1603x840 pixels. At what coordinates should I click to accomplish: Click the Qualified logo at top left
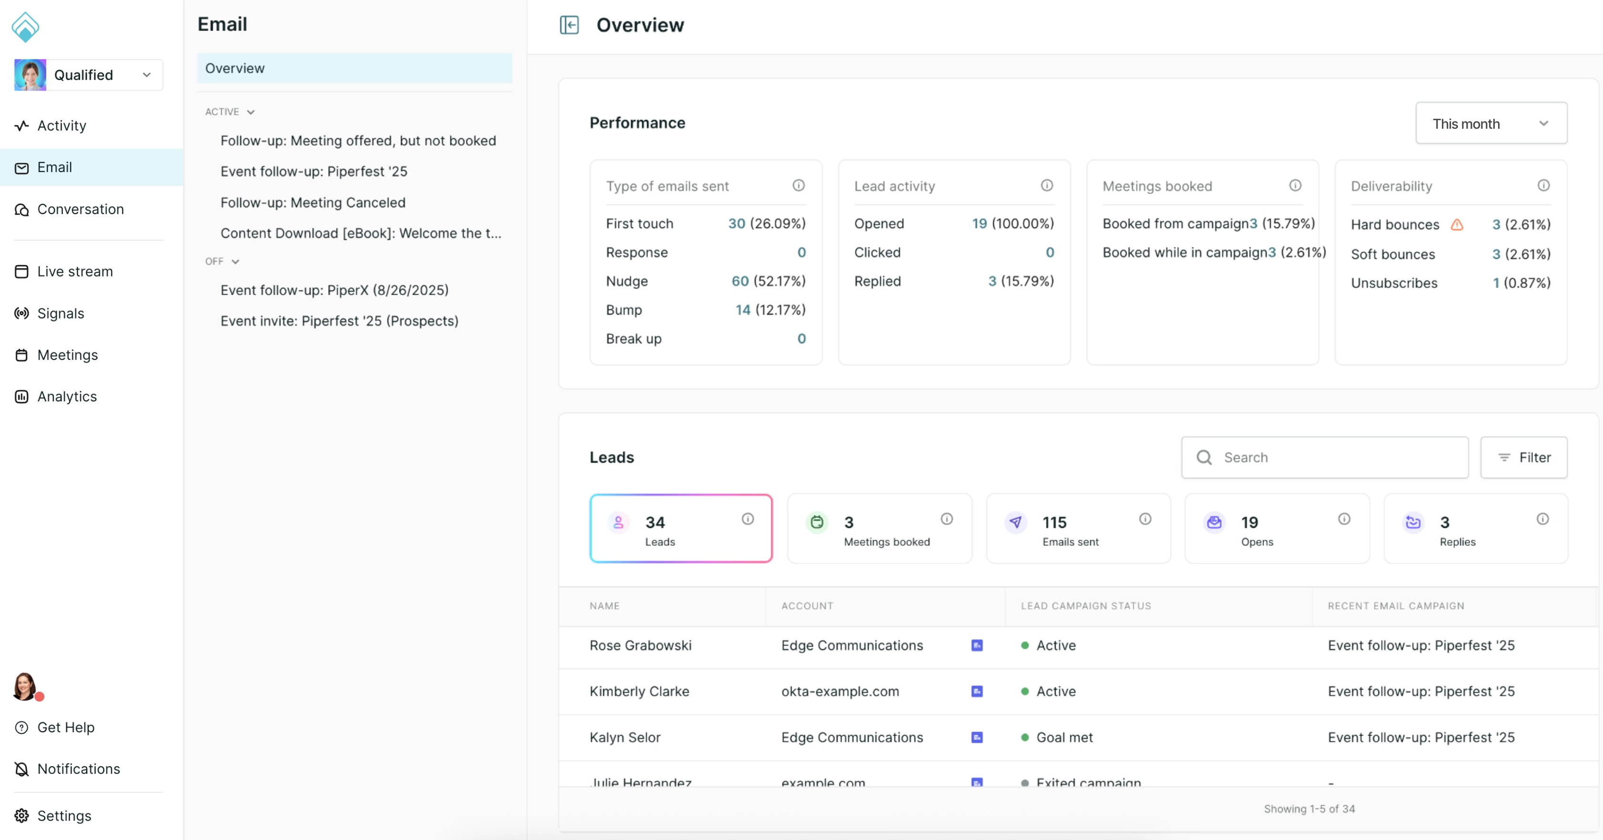[x=26, y=27]
